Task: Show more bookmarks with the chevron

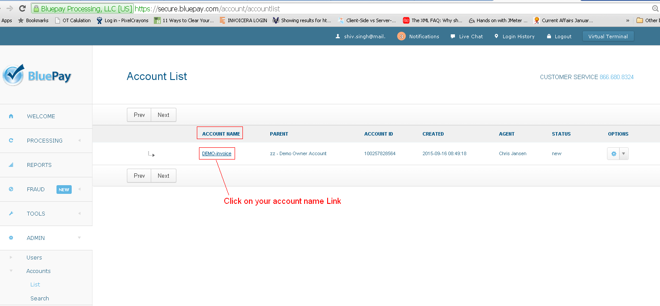Action: pyautogui.click(x=627, y=20)
